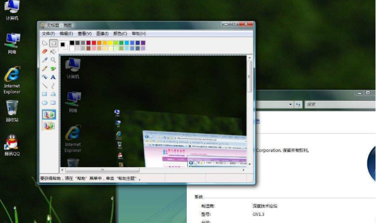The width and height of the screenshot is (376, 223).
Task: Enable transparent selection option in tool options
Action: click(x=48, y=126)
